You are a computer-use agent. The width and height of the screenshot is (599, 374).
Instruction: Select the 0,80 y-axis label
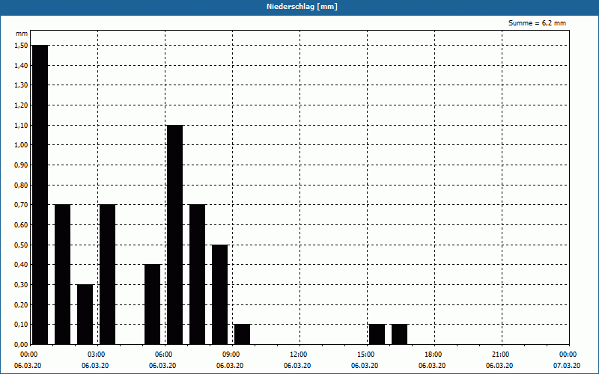(x=21, y=185)
